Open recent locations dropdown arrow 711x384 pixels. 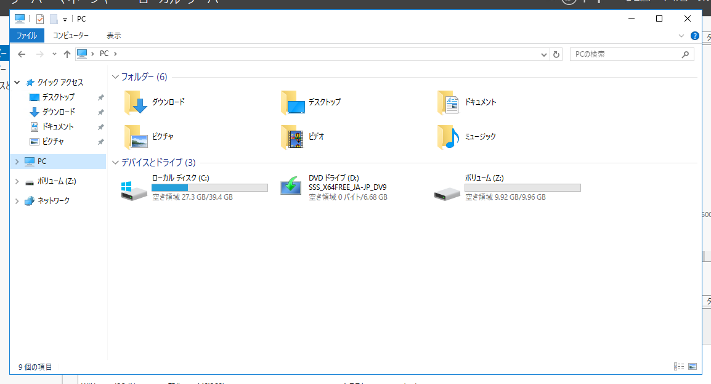coord(54,54)
